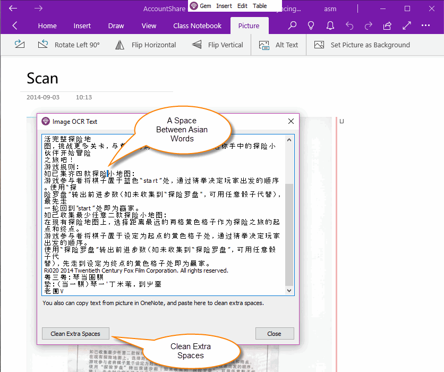Open the Gem add-in Edit menu
This screenshot has height=372, width=444.
coord(242,6)
